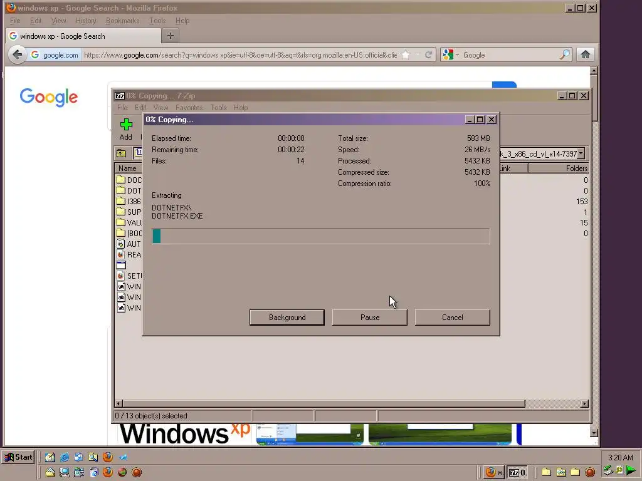
Task: Open Firefox View menu
Action: click(58, 21)
